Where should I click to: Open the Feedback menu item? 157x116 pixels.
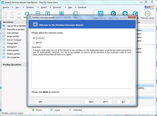[x=82, y=7]
